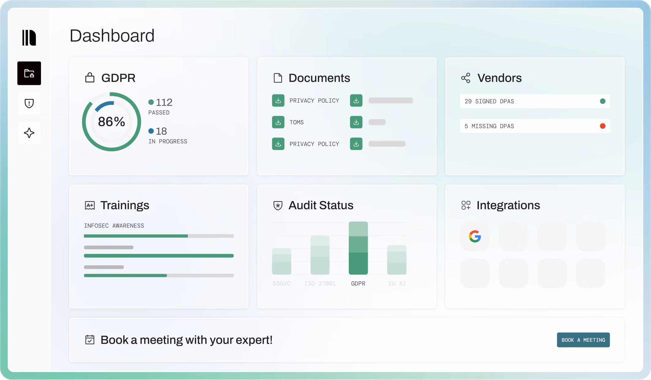Screen dimensions: 651x380
Task: Select the GDPR audit bar
Action: point(358,248)
